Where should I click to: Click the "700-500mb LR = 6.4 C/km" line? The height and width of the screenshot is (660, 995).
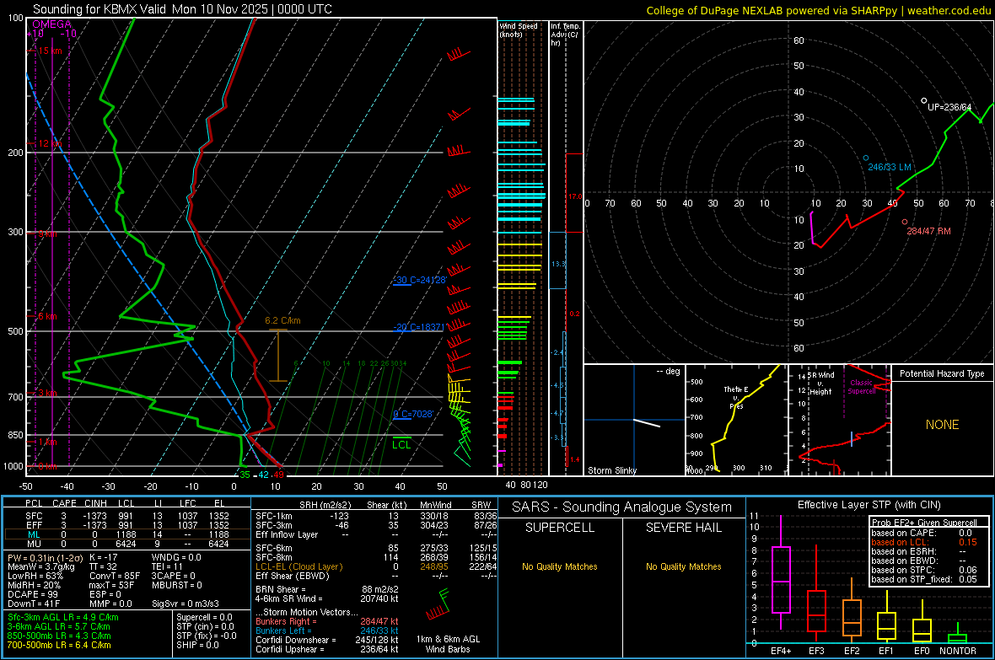point(59,645)
